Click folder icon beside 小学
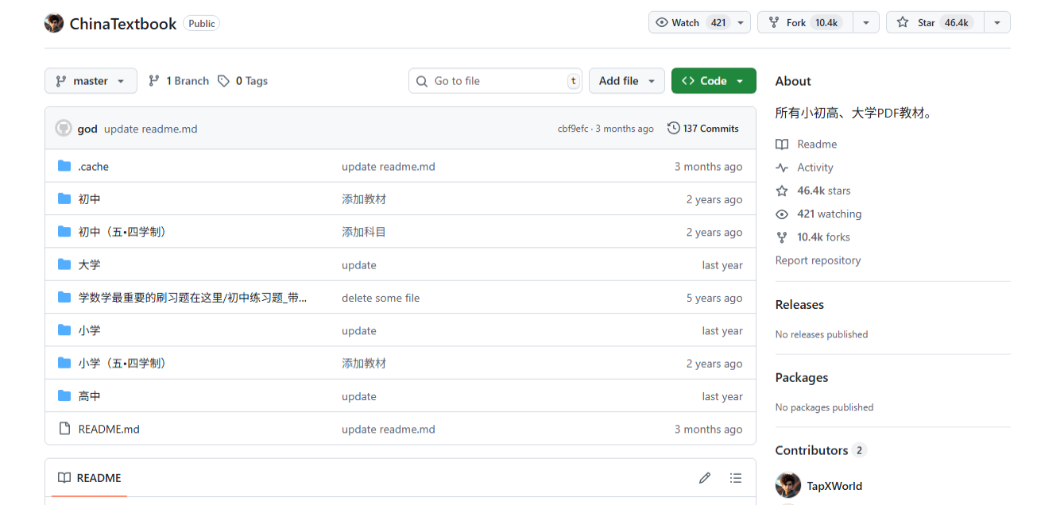 point(64,330)
